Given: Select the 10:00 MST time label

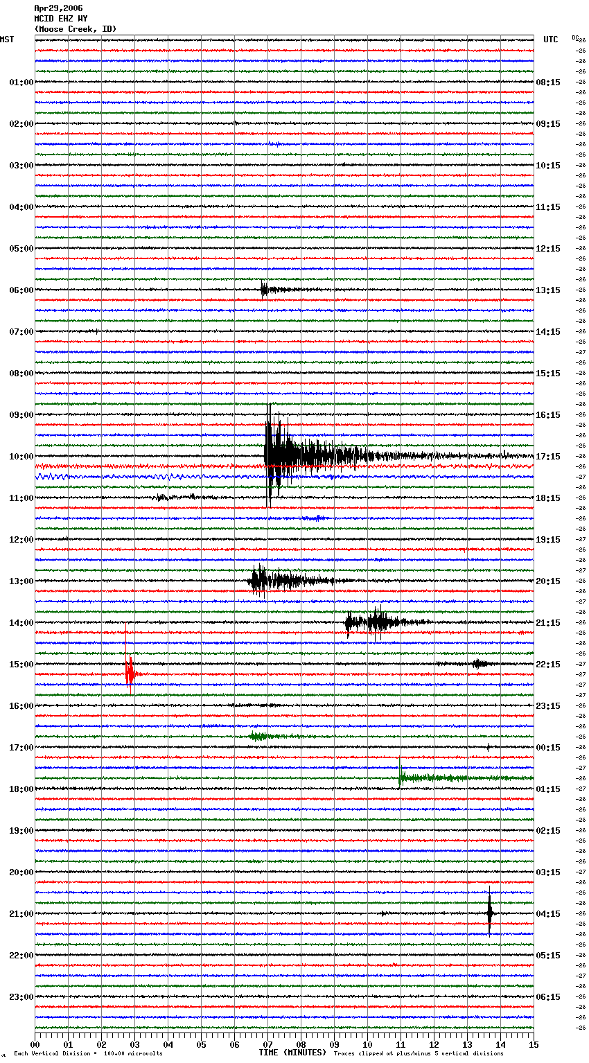Looking at the screenshot, I should tap(21, 457).
